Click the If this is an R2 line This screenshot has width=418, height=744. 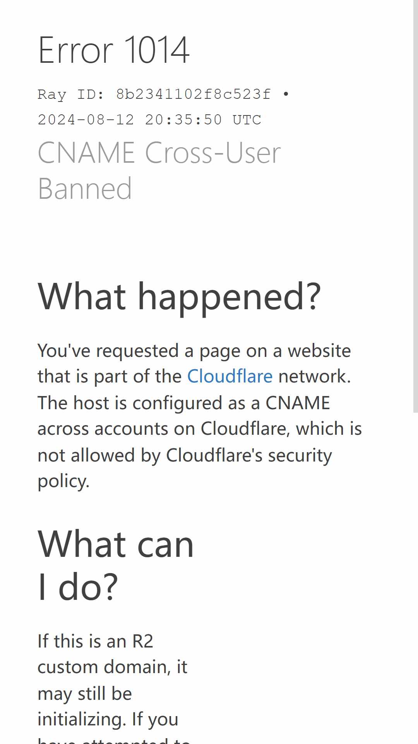coord(95,641)
